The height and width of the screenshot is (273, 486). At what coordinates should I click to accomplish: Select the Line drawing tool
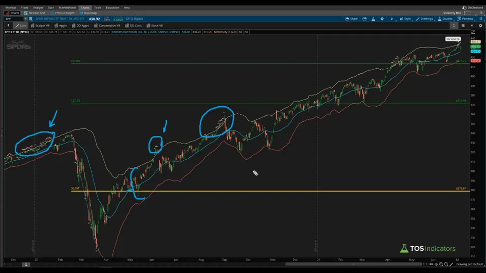click(20, 26)
